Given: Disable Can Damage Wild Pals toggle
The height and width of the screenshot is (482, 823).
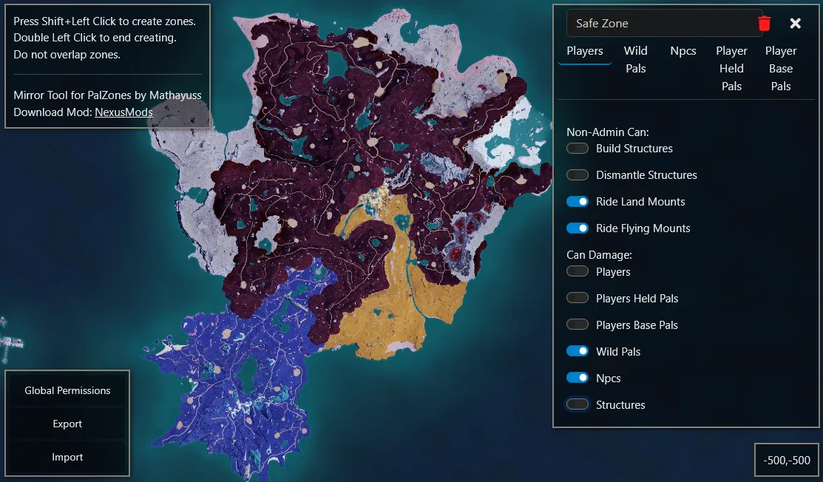Looking at the screenshot, I should 578,351.
